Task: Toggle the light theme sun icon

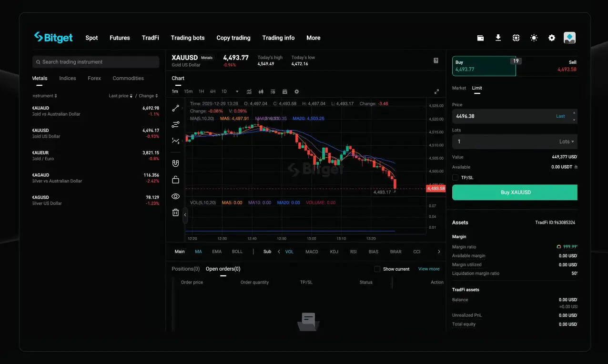Action: click(x=534, y=38)
